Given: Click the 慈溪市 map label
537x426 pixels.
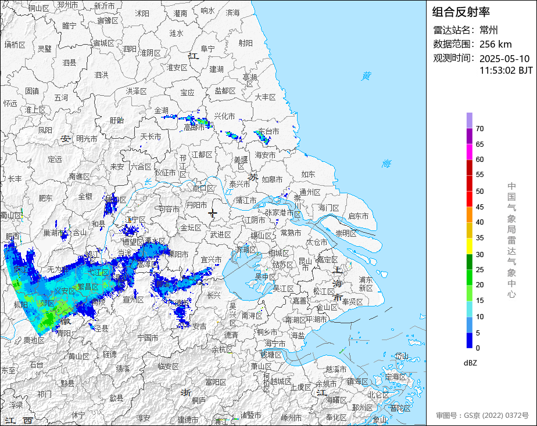Looking at the screenshot, I should [x=336, y=369].
